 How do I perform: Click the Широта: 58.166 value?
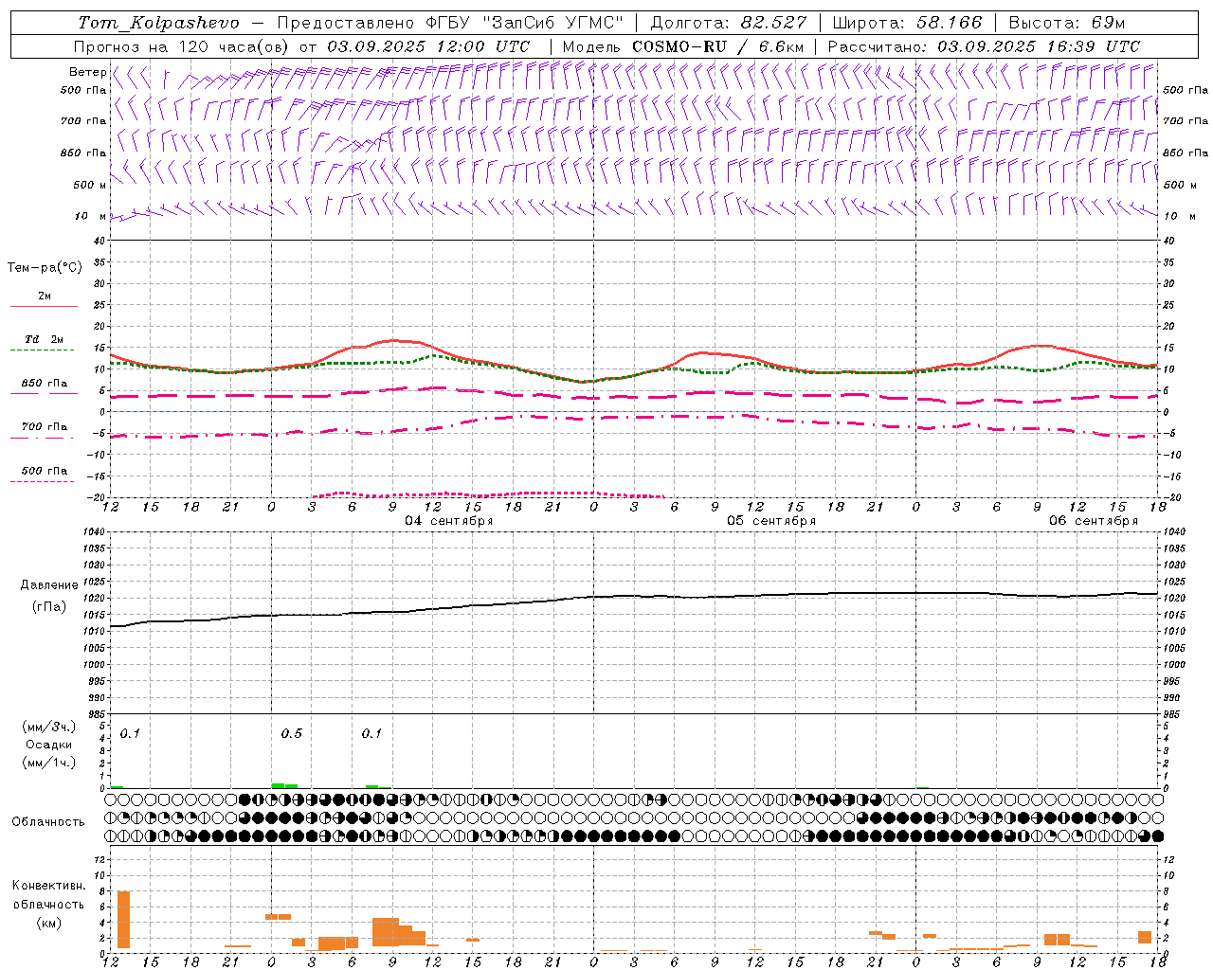(x=908, y=23)
